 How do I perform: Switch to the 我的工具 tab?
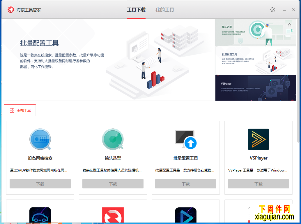point(165,10)
